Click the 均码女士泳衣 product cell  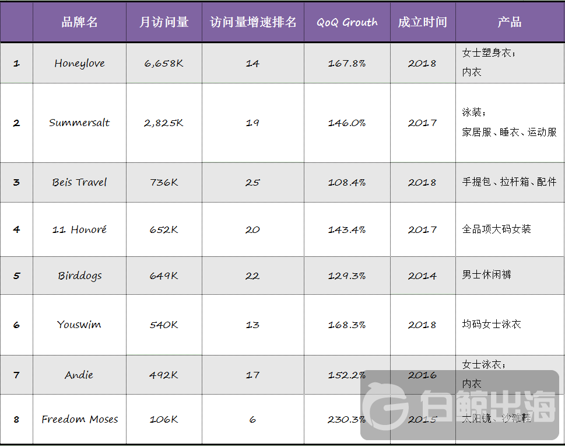[510, 325]
